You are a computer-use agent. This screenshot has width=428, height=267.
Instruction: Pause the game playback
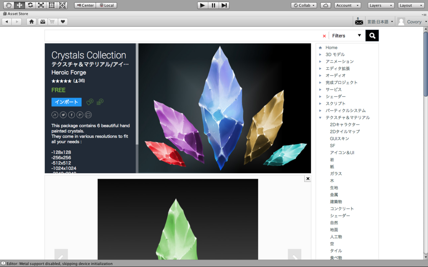[213, 5]
